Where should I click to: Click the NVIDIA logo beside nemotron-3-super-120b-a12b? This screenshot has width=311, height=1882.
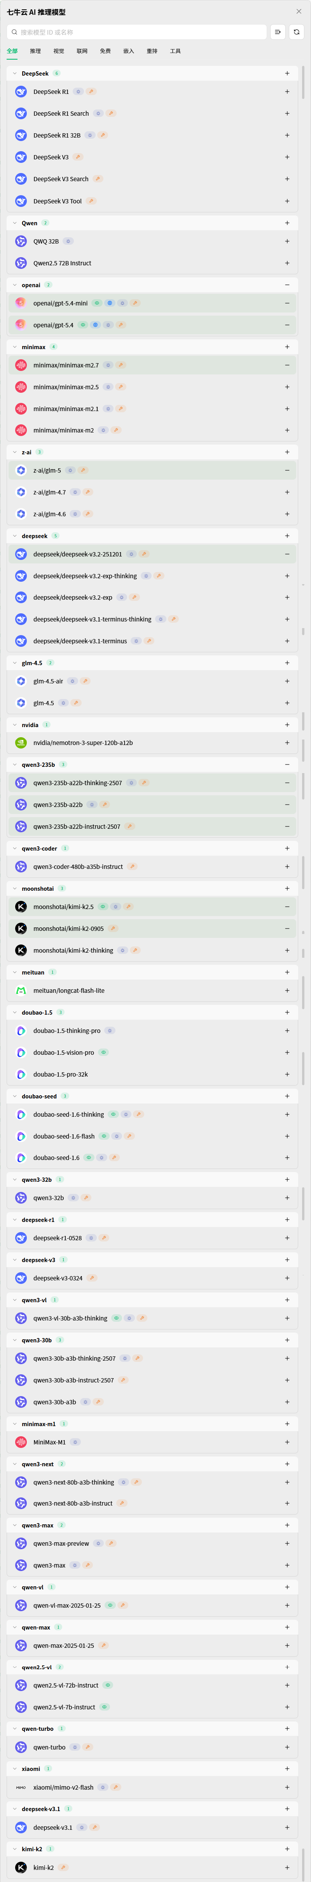(21, 743)
